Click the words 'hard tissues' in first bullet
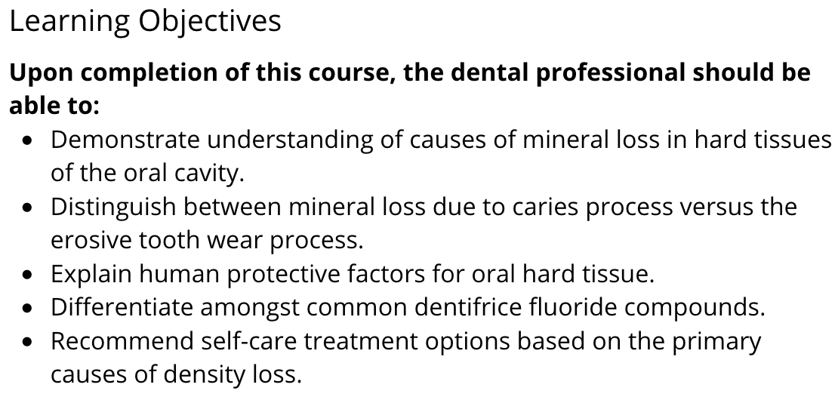This screenshot has height=400, width=838. pos(763,140)
